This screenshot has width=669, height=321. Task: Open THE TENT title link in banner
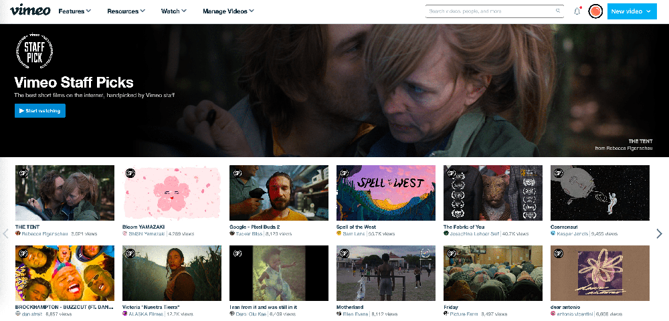640,141
